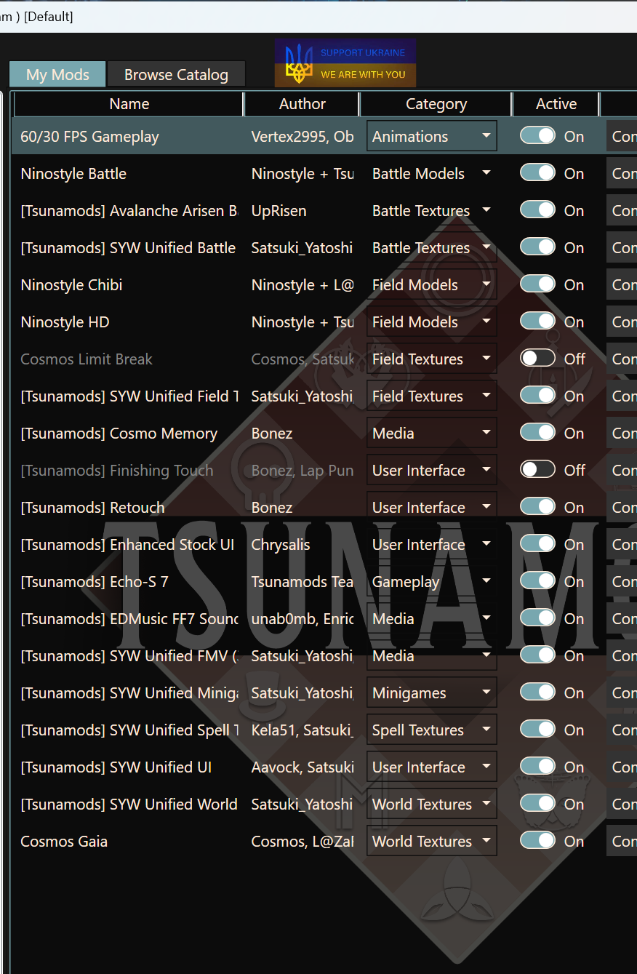The height and width of the screenshot is (974, 637).
Task: Expand category dropdown for Avalanche Arisen
Action: [x=432, y=210]
